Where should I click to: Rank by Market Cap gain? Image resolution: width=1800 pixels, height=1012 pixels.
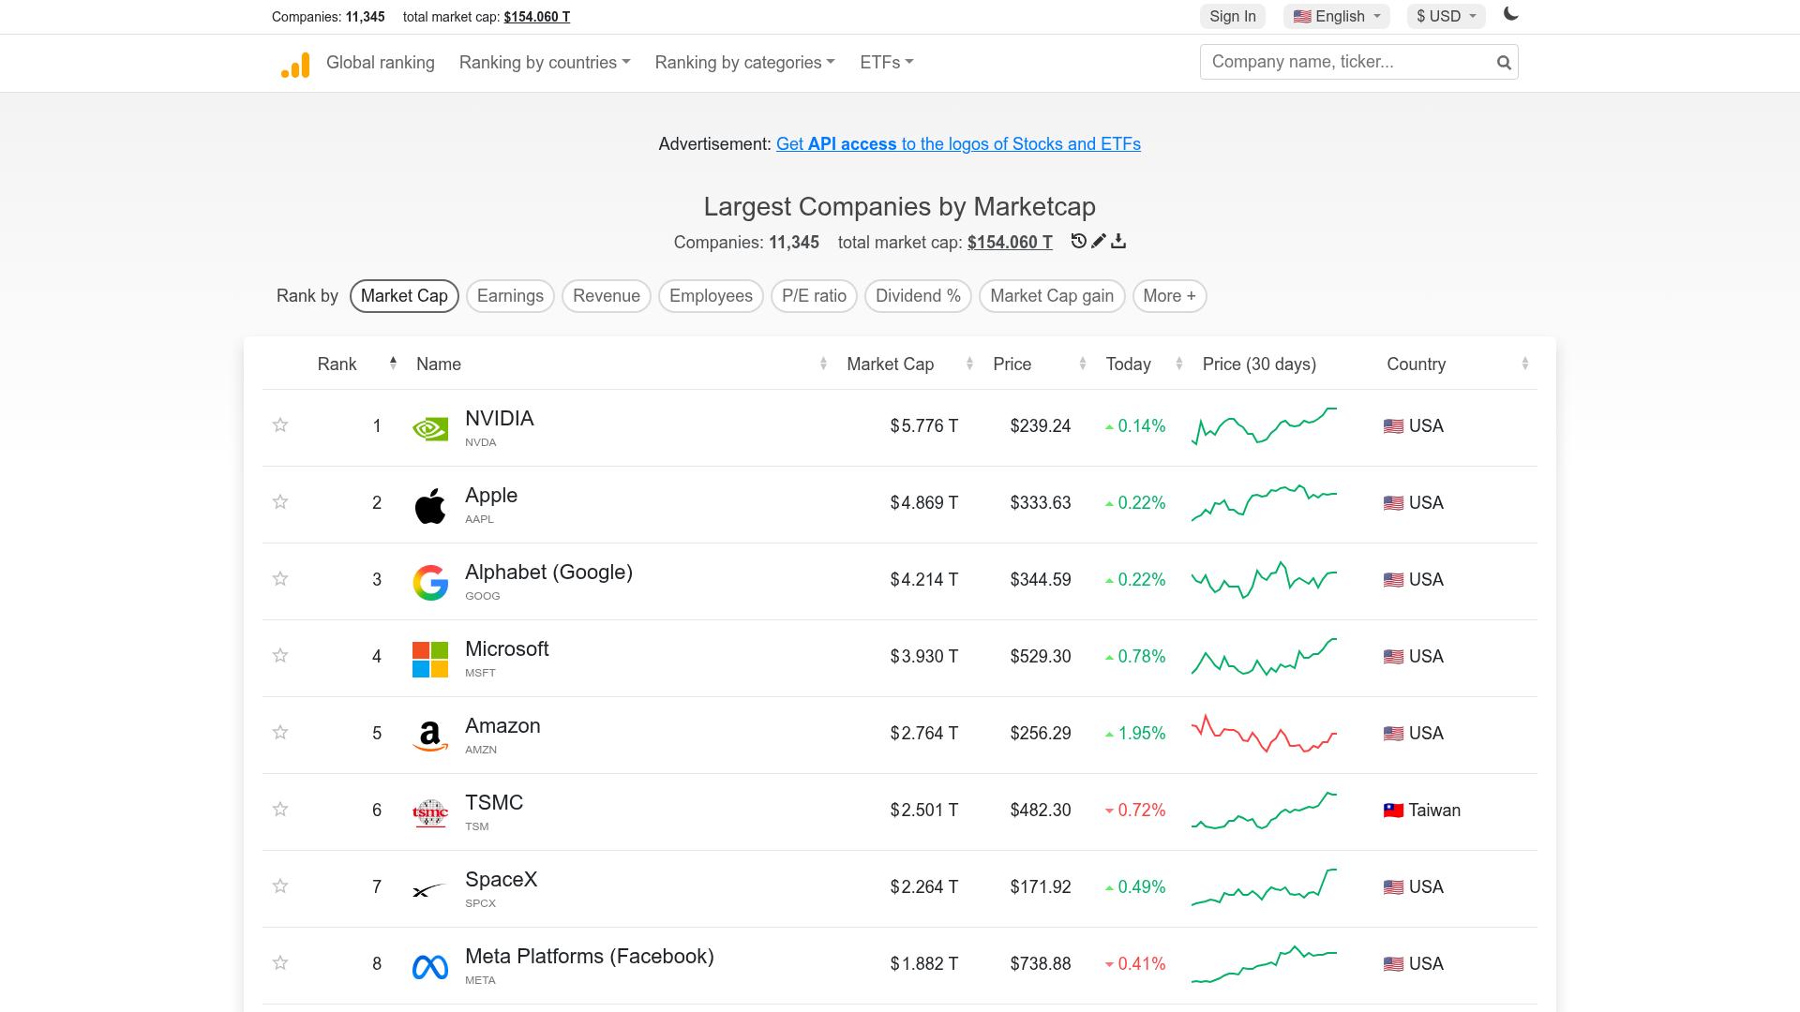click(1052, 296)
